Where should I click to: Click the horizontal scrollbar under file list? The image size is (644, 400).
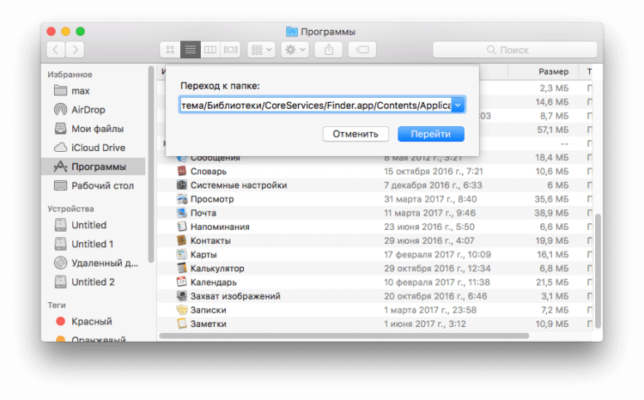[344, 336]
